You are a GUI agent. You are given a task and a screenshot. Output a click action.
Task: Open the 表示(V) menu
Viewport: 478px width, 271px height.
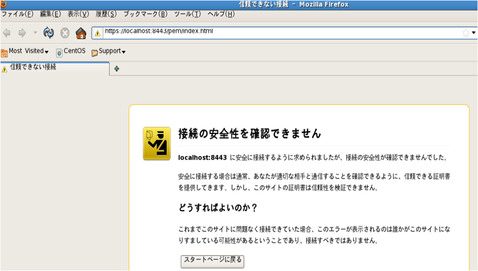[x=78, y=14]
